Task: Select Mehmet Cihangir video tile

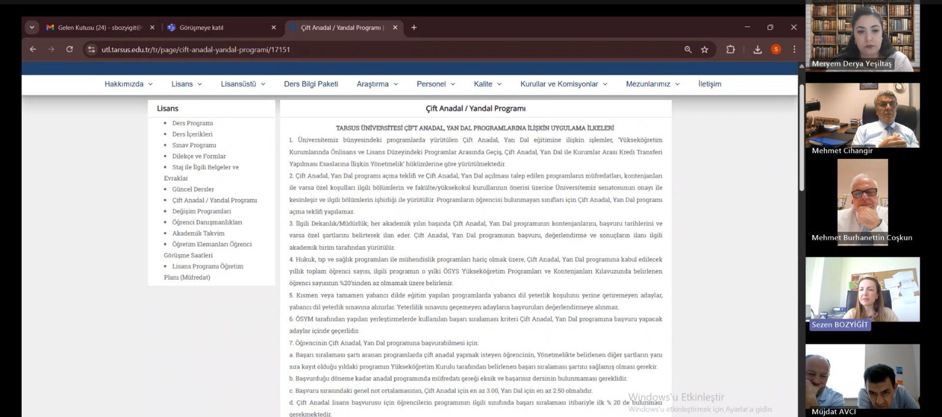Action: [863, 115]
